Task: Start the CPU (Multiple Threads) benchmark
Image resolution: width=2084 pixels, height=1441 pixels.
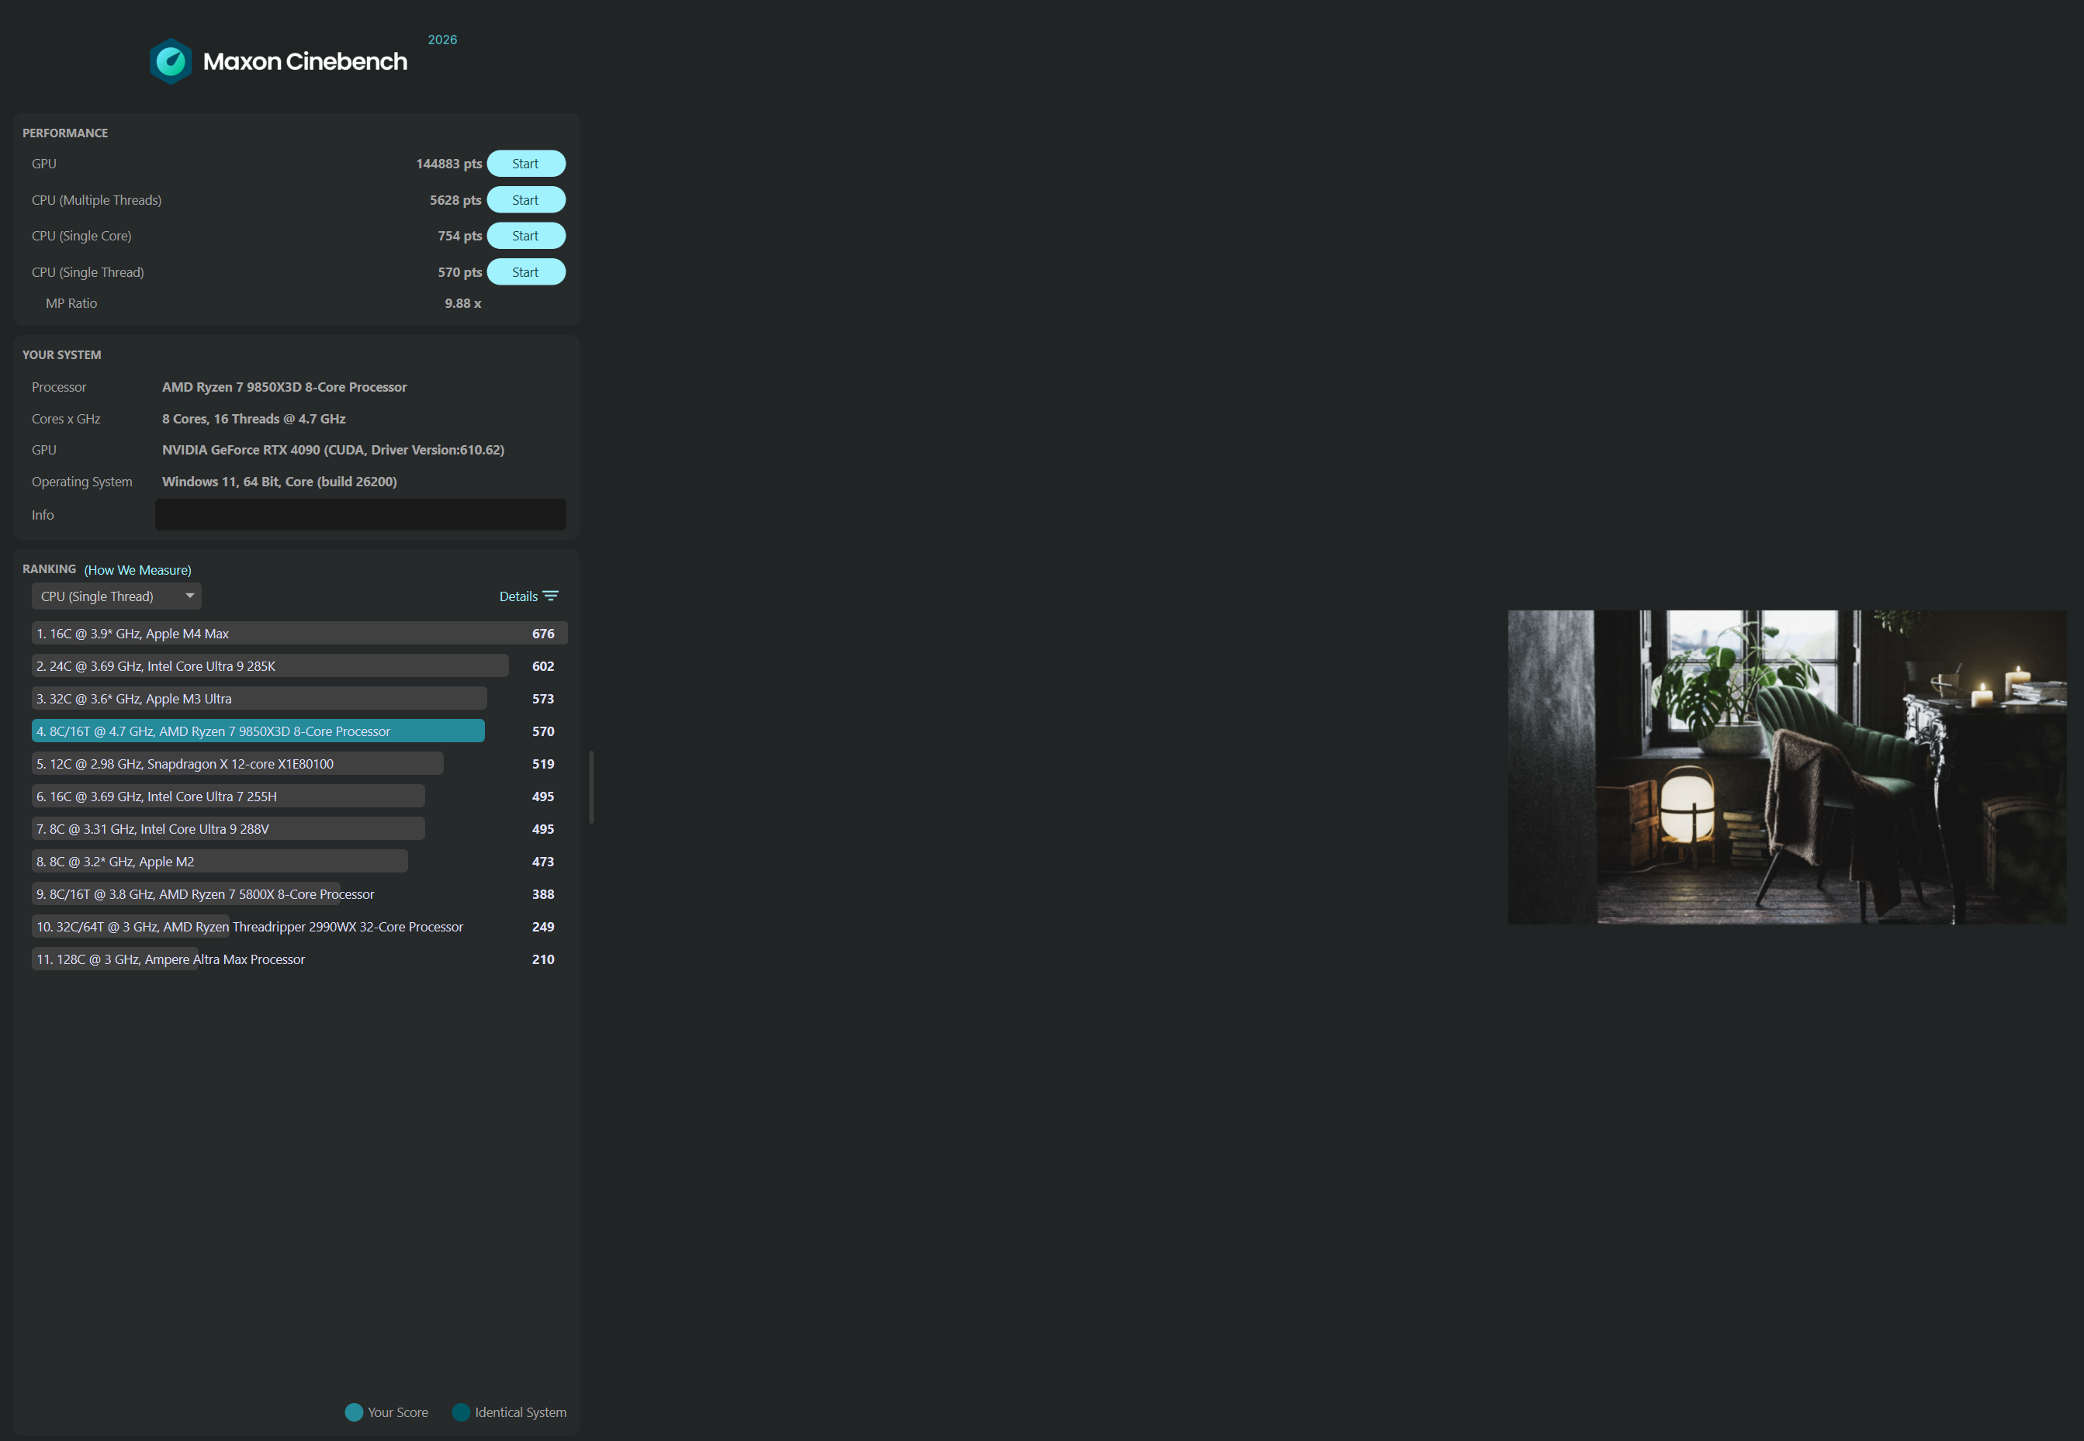Action: pyautogui.click(x=526, y=199)
